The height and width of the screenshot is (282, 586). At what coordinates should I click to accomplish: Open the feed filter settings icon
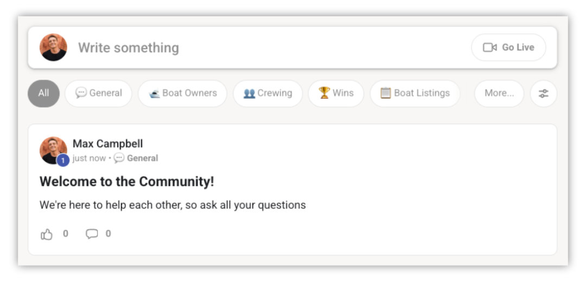(543, 93)
